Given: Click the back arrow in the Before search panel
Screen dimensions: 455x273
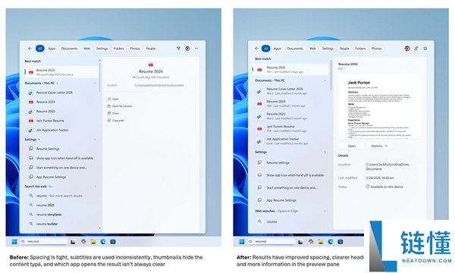Looking at the screenshot, I should (x=30, y=49).
